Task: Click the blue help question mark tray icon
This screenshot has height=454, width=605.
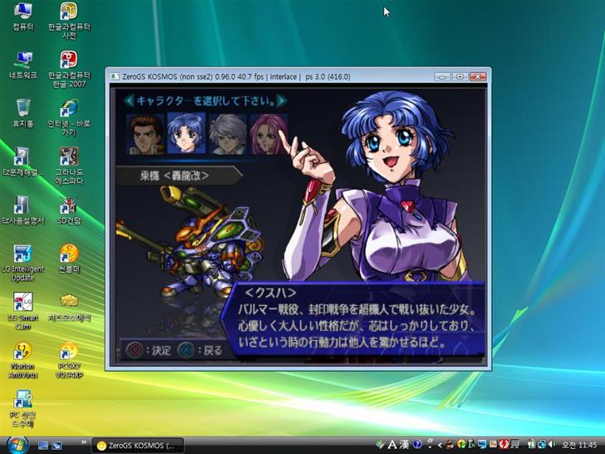Action: [x=417, y=444]
